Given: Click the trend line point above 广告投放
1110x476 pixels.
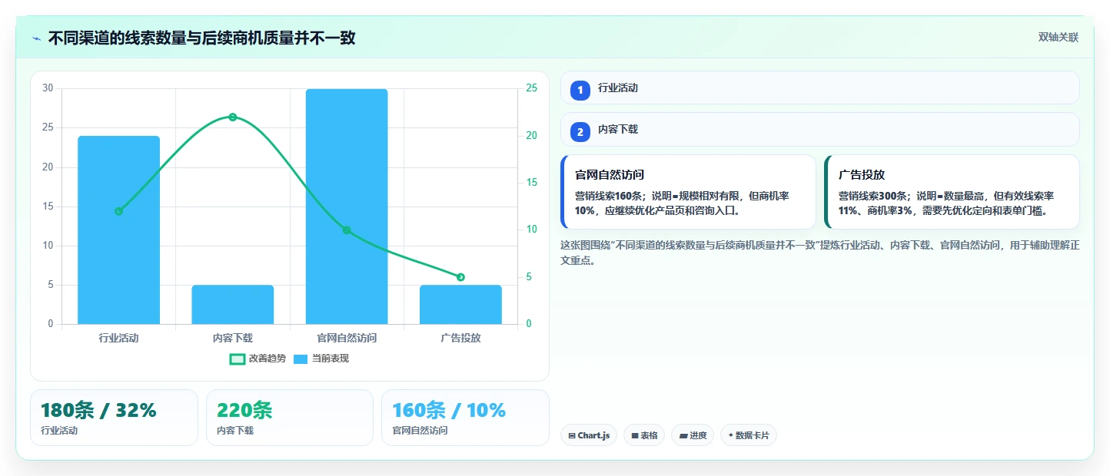Looking at the screenshot, I should tap(460, 277).
